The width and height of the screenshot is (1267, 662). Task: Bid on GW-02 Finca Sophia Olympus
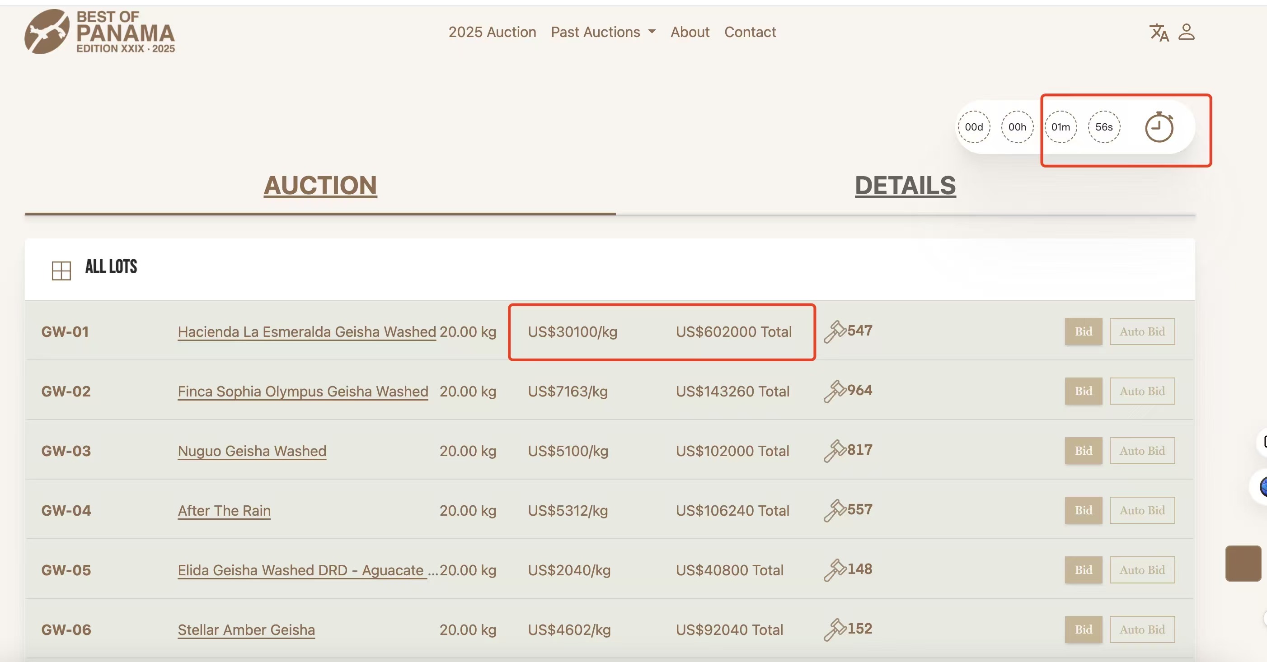pos(1084,391)
